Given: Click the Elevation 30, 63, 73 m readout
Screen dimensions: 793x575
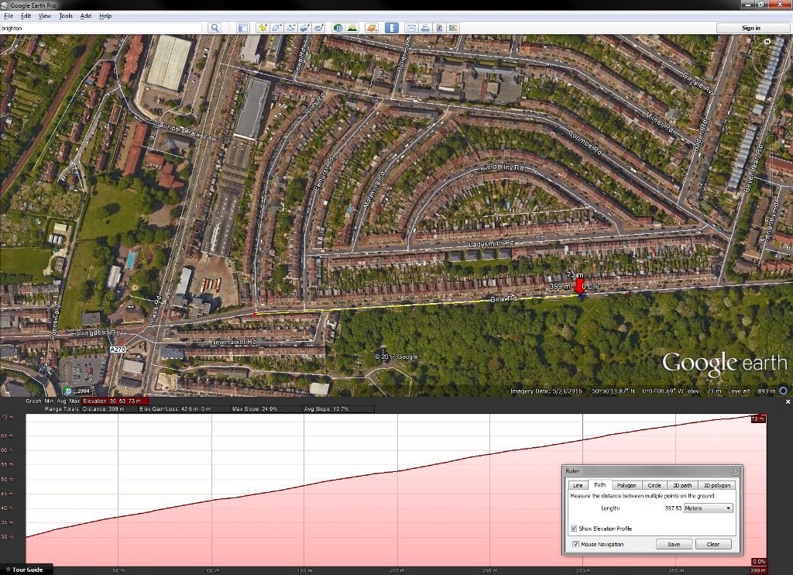Looking at the screenshot, I should pyautogui.click(x=115, y=401).
